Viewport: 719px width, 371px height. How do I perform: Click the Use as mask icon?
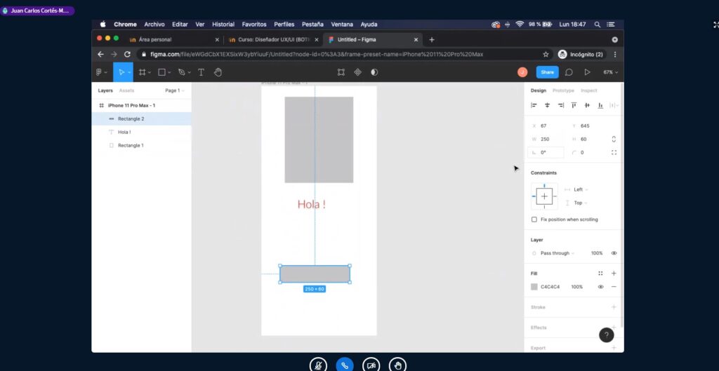pos(375,72)
